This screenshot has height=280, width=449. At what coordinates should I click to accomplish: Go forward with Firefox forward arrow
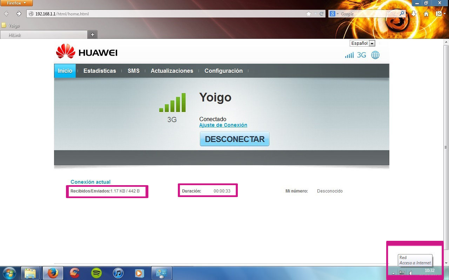[19, 14]
